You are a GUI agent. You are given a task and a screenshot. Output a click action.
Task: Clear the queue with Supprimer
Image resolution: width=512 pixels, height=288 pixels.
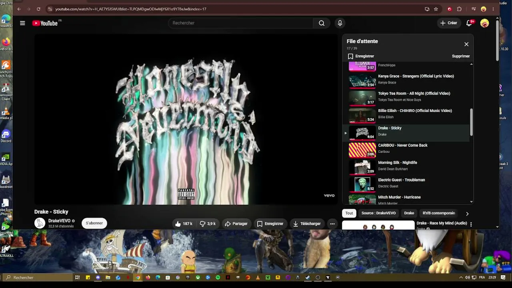click(461, 56)
